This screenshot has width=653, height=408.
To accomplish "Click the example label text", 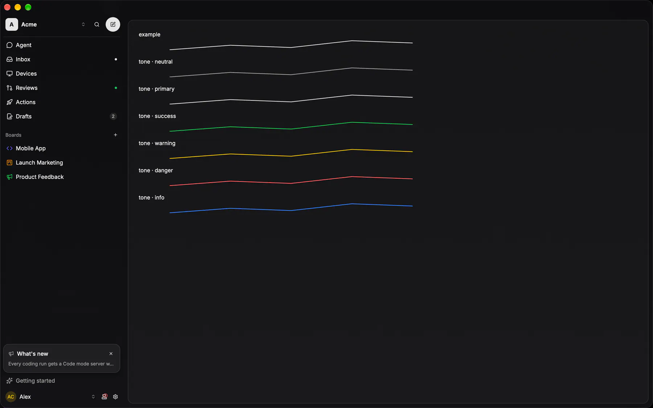I will coord(149,34).
